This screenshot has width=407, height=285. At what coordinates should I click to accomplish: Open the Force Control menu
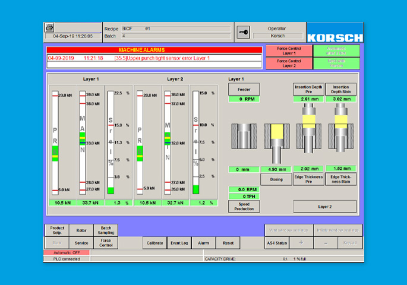tap(106, 243)
